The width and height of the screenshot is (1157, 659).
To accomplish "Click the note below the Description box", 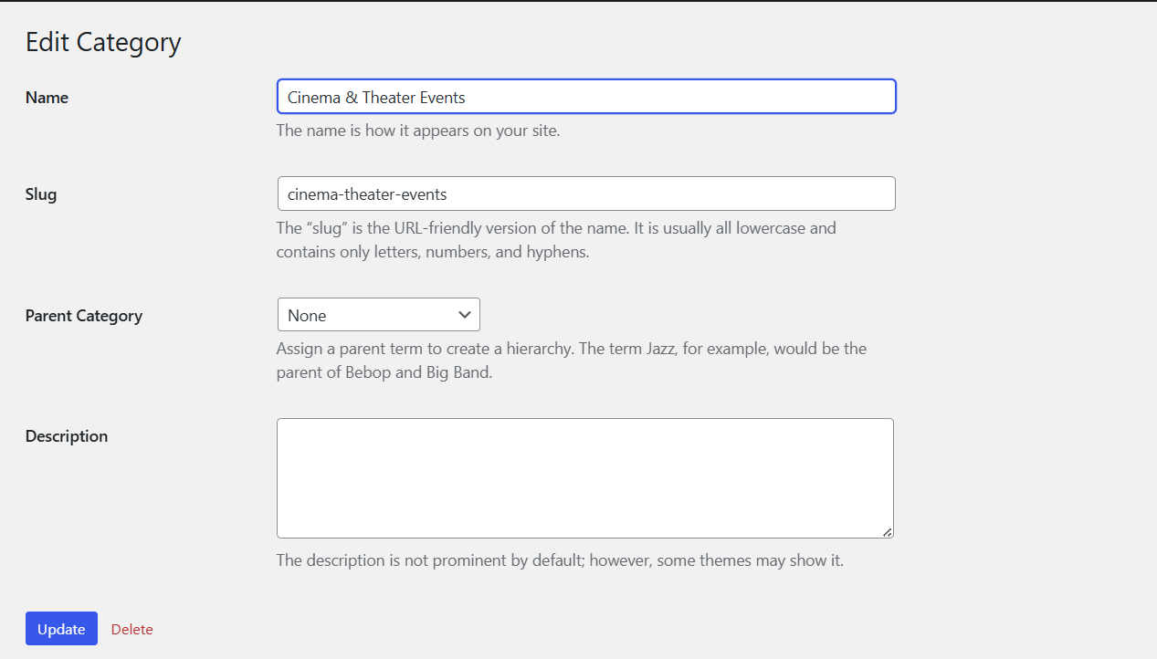I will tap(560, 560).
